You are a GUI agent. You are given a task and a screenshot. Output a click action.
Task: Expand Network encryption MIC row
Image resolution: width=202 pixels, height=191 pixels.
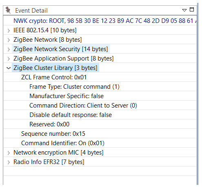click(9, 153)
